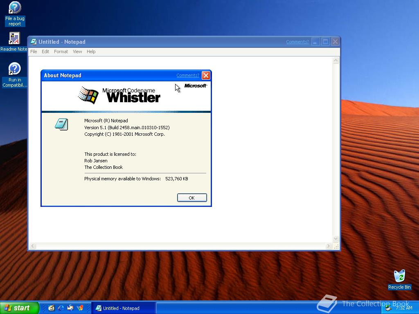Click the Microsoft (R) Notepad product line
This screenshot has height=314, width=419.
coord(106,121)
